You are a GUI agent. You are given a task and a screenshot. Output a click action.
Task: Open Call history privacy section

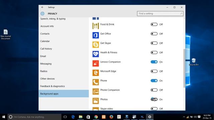click(46, 49)
